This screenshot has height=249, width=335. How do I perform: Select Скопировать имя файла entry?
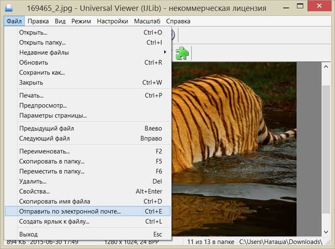88,201
